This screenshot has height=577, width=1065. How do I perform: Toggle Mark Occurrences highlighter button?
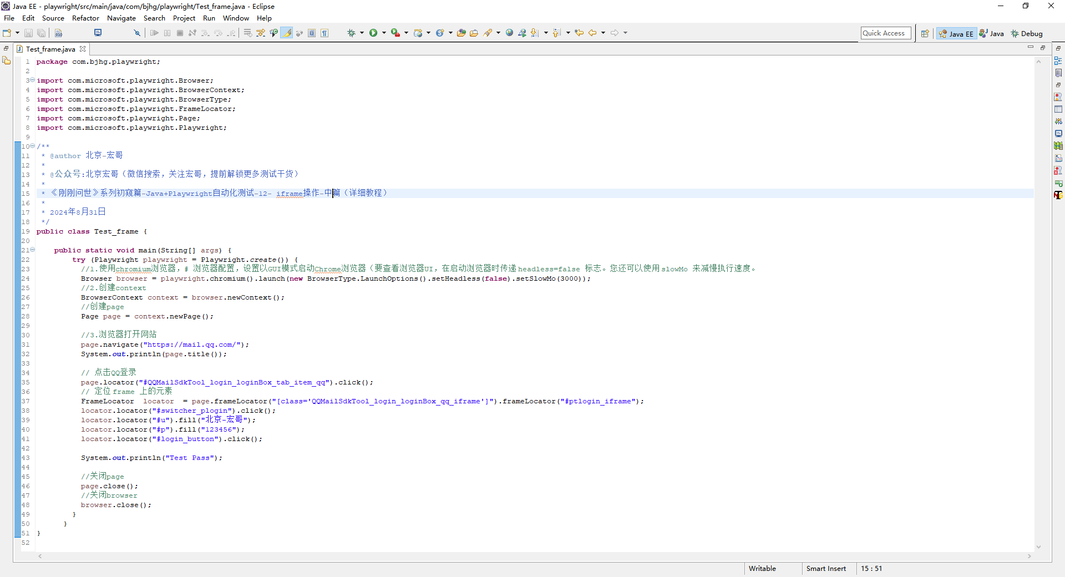point(287,33)
